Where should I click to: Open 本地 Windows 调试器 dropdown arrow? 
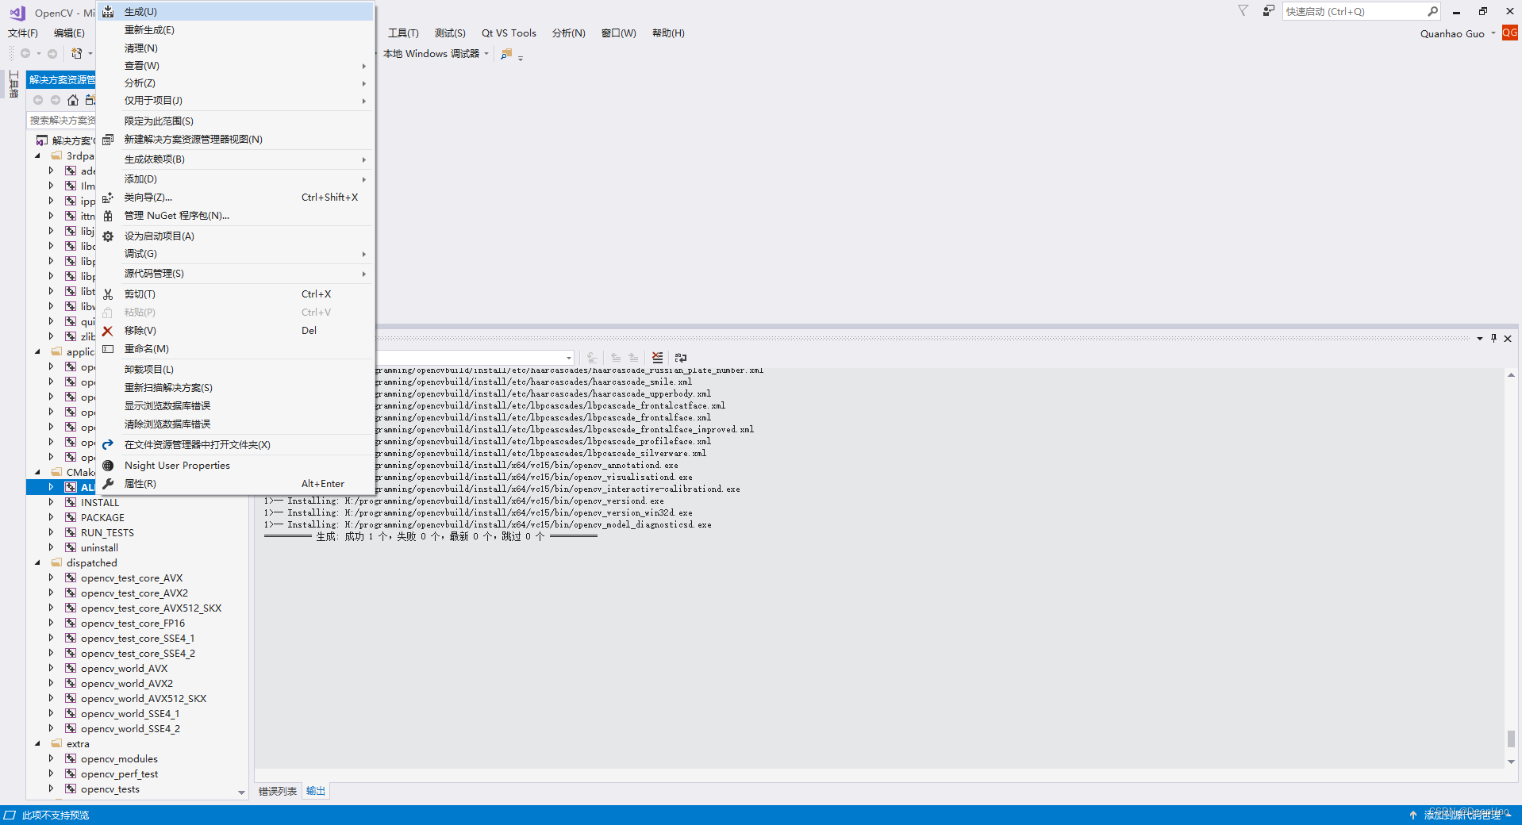tap(486, 54)
